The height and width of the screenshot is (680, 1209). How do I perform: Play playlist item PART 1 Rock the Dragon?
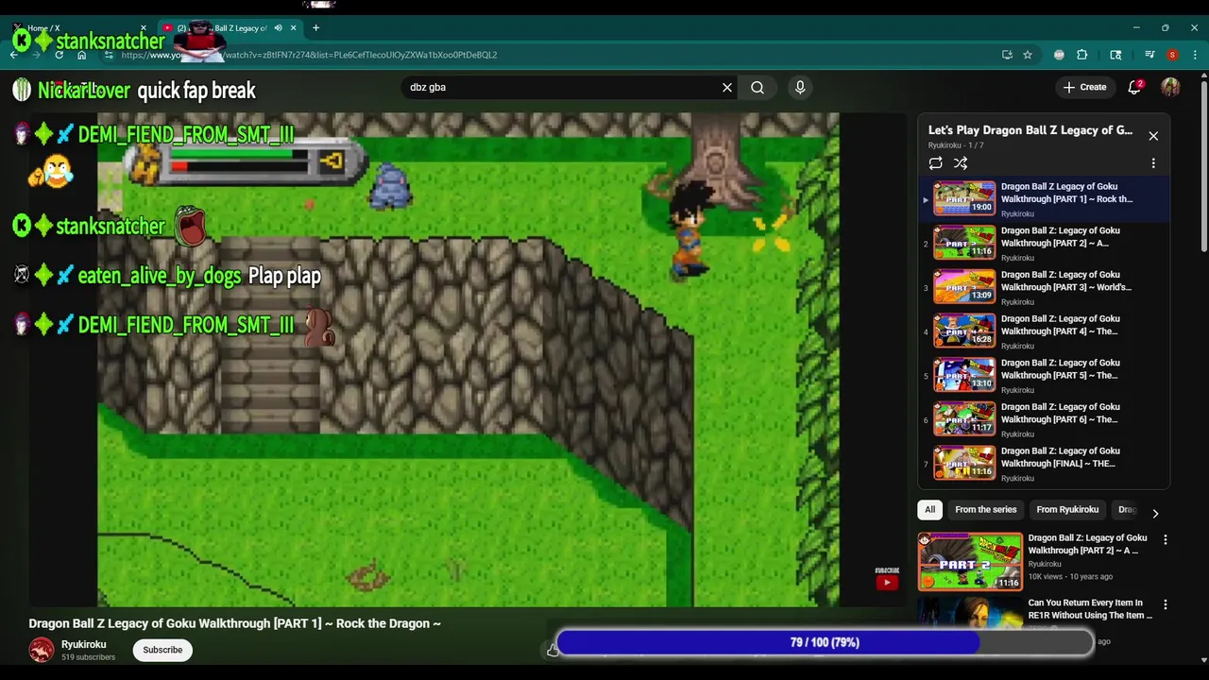click(1045, 198)
